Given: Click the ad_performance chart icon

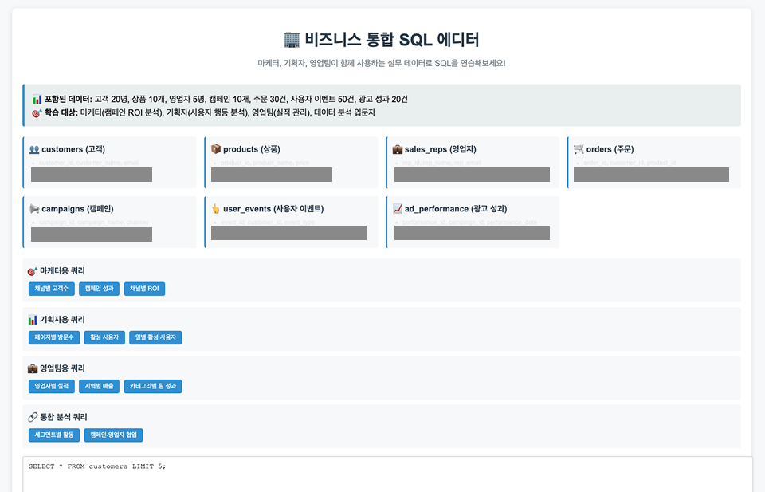Looking at the screenshot, I should [398, 209].
